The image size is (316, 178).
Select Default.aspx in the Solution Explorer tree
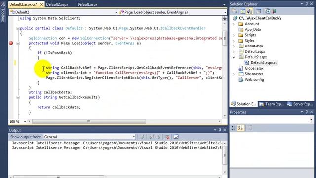tap(255, 51)
